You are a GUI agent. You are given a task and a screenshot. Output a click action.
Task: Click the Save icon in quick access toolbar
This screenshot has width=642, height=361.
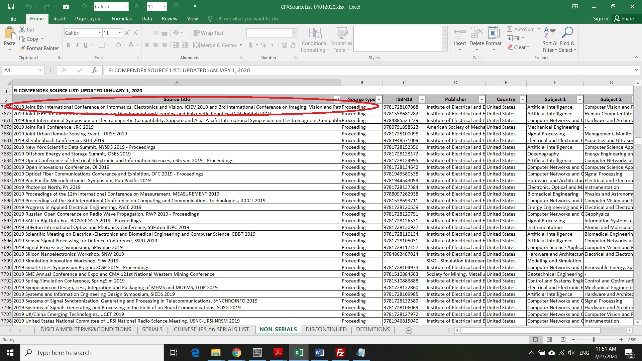[x=11, y=6]
